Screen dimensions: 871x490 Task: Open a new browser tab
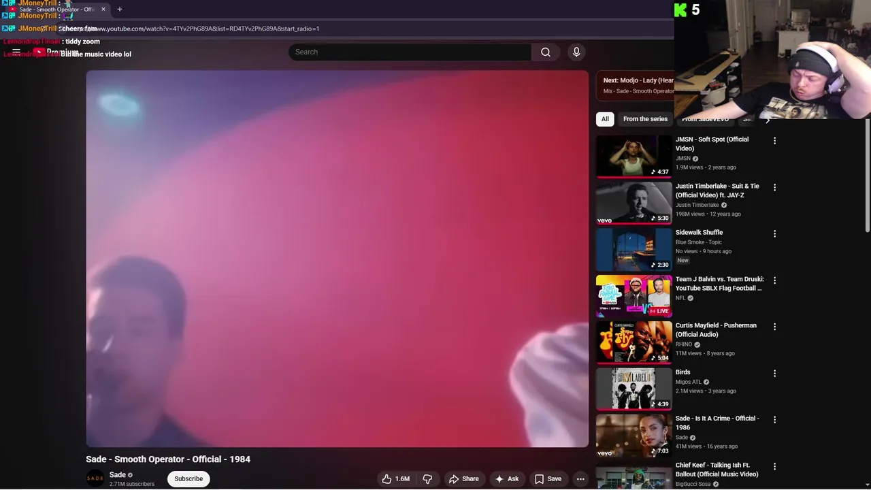(120, 10)
